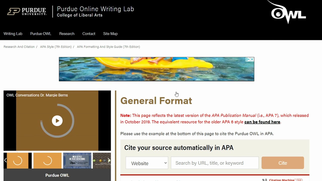The height and width of the screenshot is (181, 322).
Task: Click the Citation Machine Plus logo
Action: click(x=282, y=180)
